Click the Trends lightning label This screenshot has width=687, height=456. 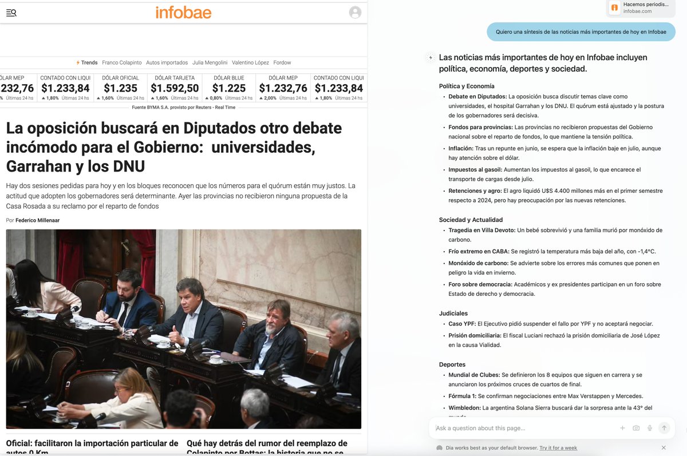tap(87, 62)
